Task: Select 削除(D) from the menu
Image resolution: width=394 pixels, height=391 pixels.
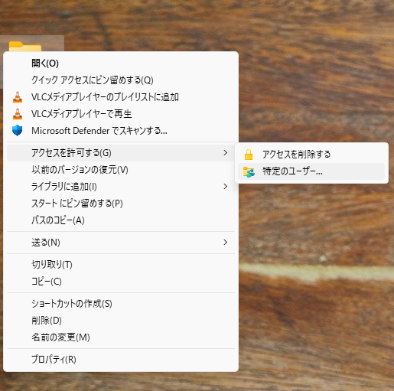Action: pyautogui.click(x=121, y=321)
